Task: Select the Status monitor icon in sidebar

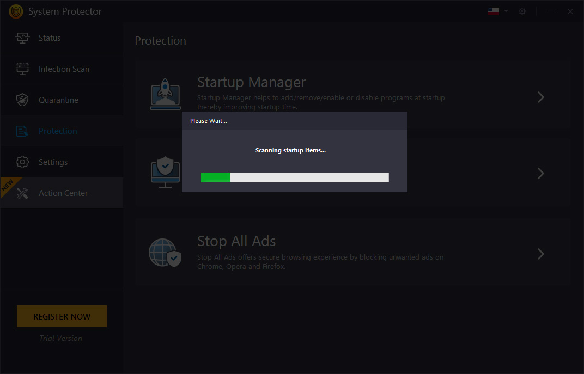Action: pyautogui.click(x=22, y=38)
